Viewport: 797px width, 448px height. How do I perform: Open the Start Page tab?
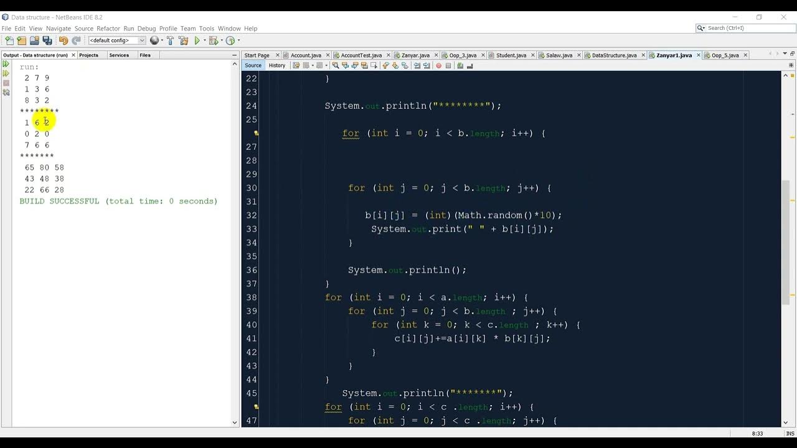click(257, 55)
